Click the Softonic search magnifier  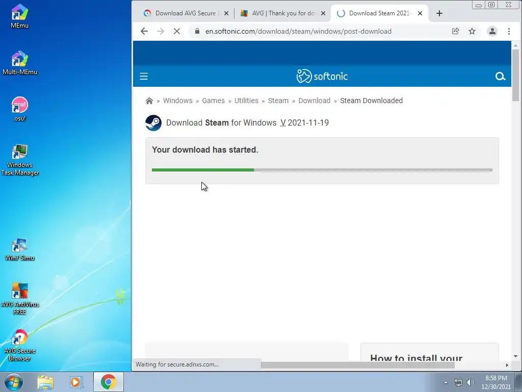500,77
